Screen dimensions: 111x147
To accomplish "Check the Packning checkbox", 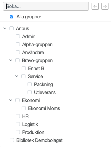I will coord(30,84).
